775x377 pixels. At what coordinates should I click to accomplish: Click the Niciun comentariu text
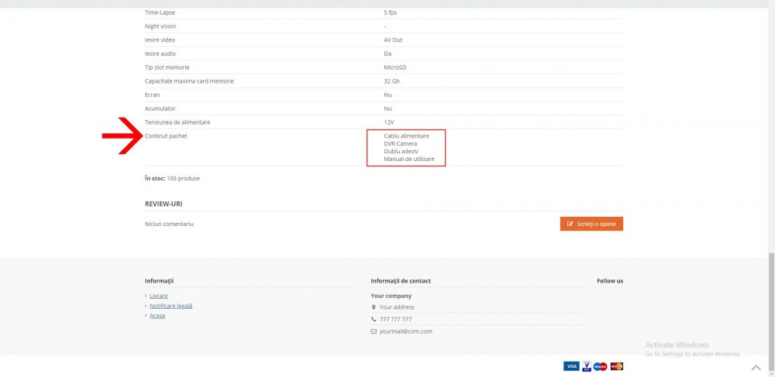point(169,224)
